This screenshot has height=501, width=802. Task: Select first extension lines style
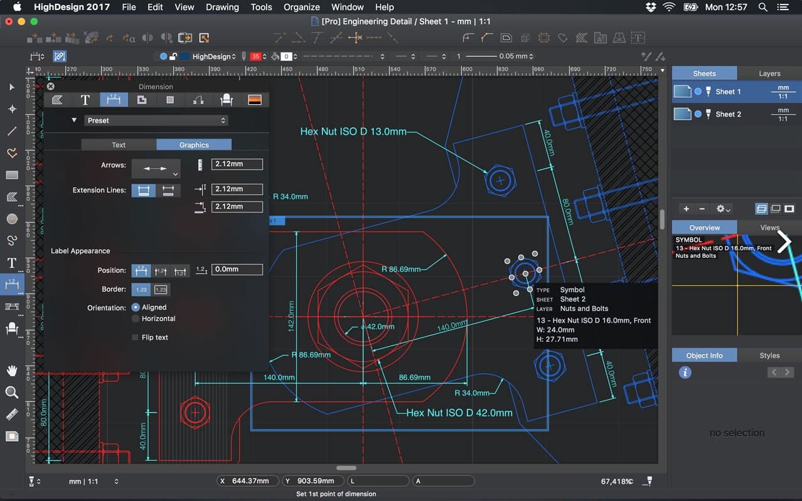point(143,190)
